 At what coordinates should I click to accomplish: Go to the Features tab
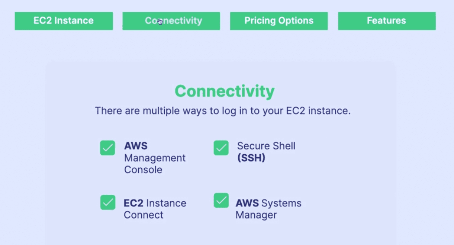387,21
